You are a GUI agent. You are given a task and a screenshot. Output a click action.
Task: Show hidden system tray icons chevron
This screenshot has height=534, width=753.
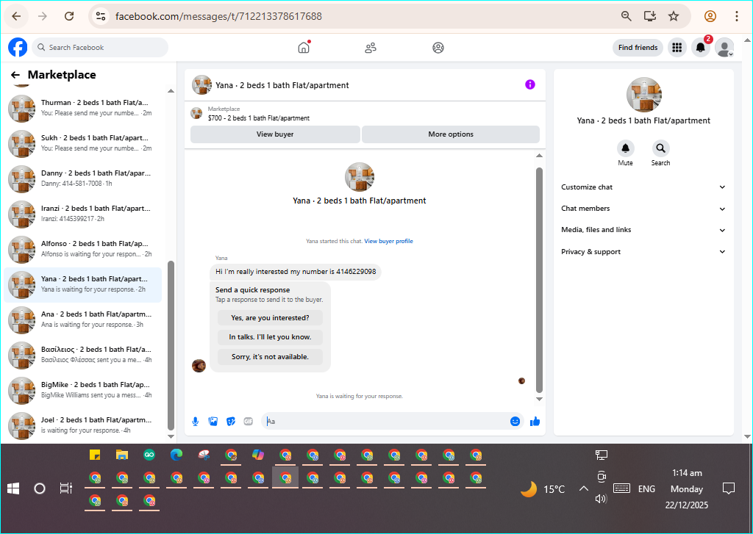point(583,489)
